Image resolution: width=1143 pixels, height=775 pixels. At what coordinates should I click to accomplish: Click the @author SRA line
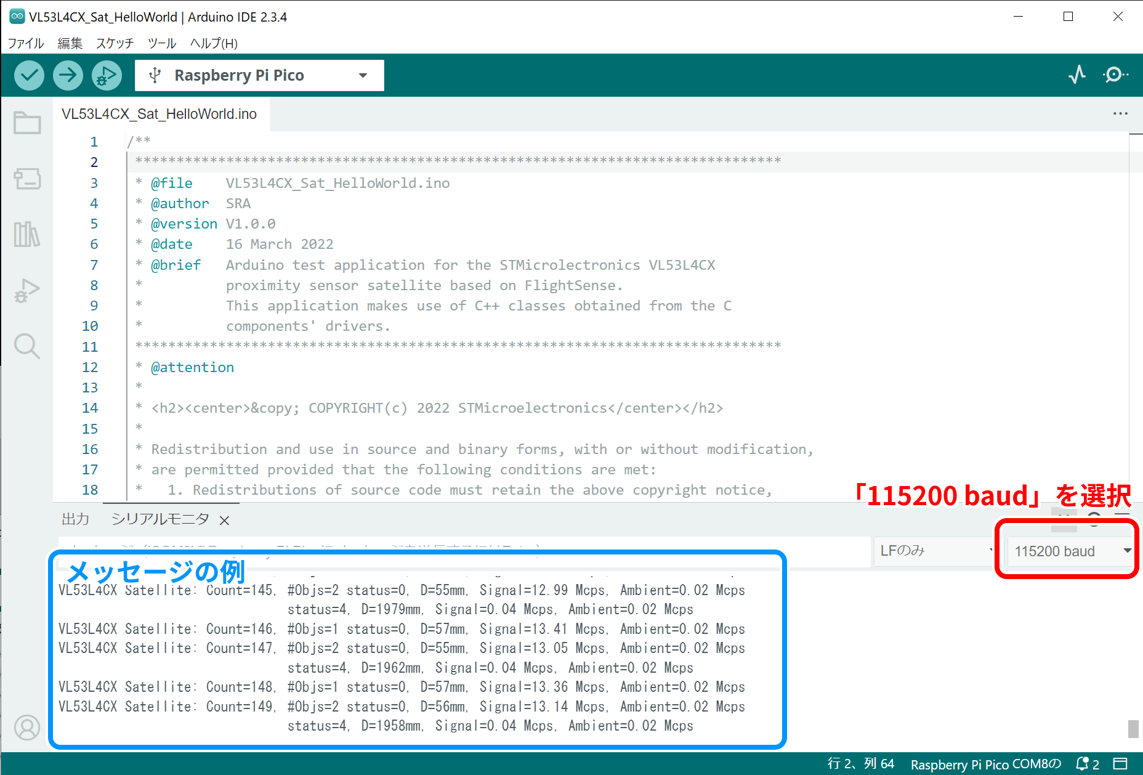(x=193, y=203)
